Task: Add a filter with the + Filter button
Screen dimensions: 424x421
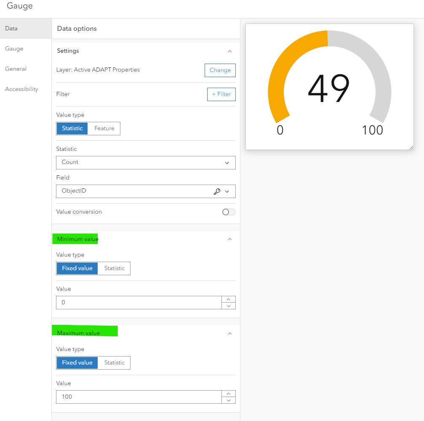Action: (x=221, y=94)
